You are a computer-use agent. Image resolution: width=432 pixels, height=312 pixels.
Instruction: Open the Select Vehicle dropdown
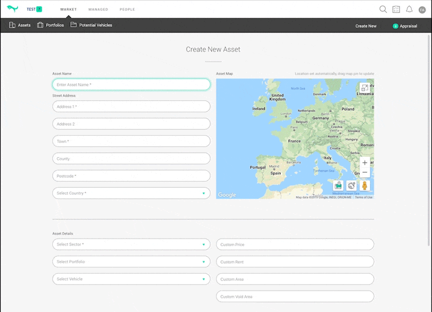[131, 279]
